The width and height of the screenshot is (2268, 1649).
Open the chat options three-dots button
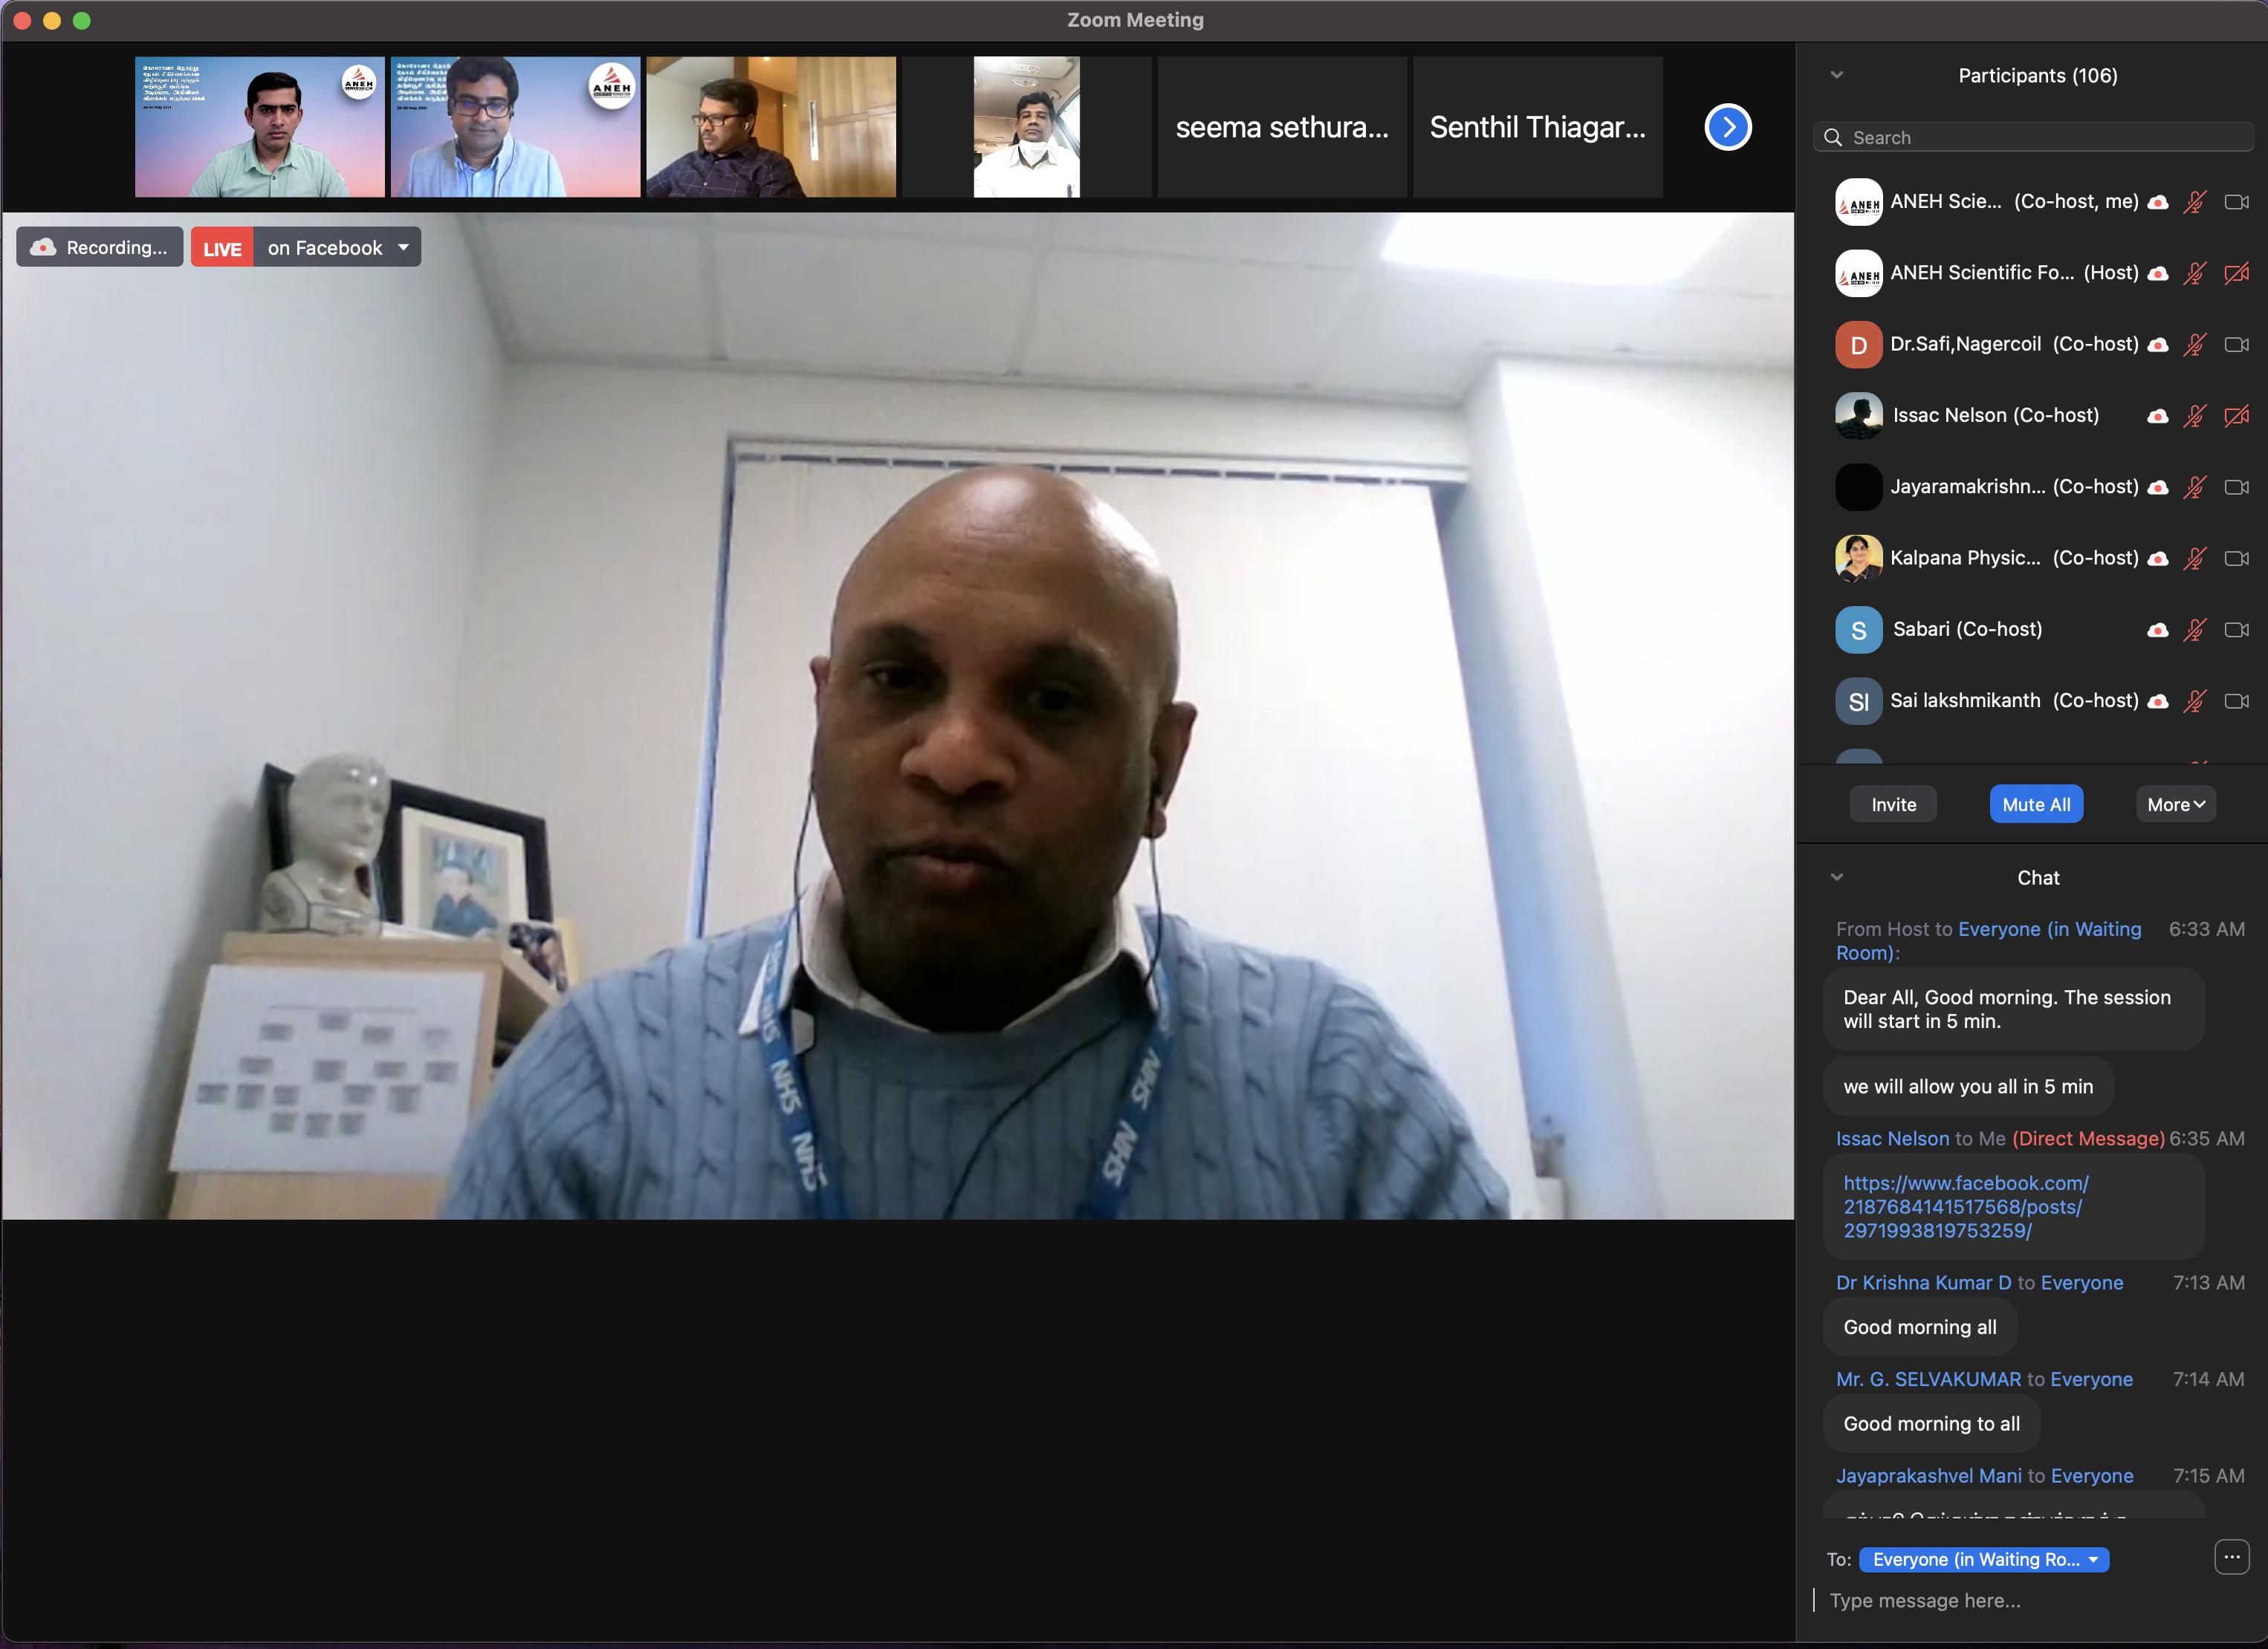coord(2231,1557)
